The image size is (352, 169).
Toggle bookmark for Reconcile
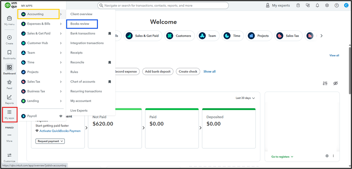[110, 62]
